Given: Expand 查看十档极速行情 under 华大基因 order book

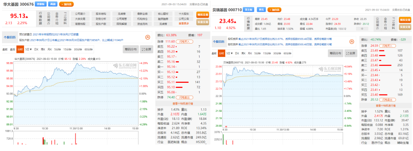Looking at the screenshot, I should point(182,103).
